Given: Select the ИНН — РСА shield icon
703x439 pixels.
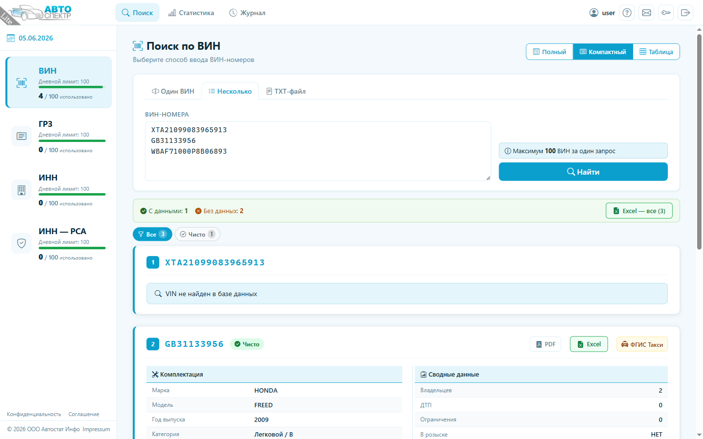Looking at the screenshot, I should (21, 243).
